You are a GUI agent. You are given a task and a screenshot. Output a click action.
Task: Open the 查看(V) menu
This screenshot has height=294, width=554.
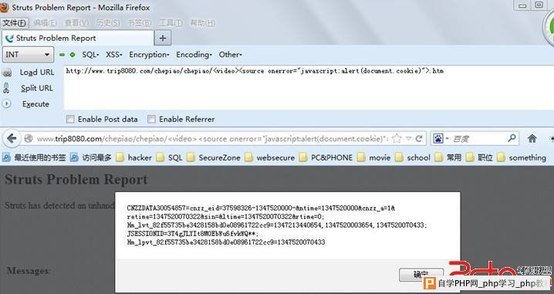click(x=76, y=23)
